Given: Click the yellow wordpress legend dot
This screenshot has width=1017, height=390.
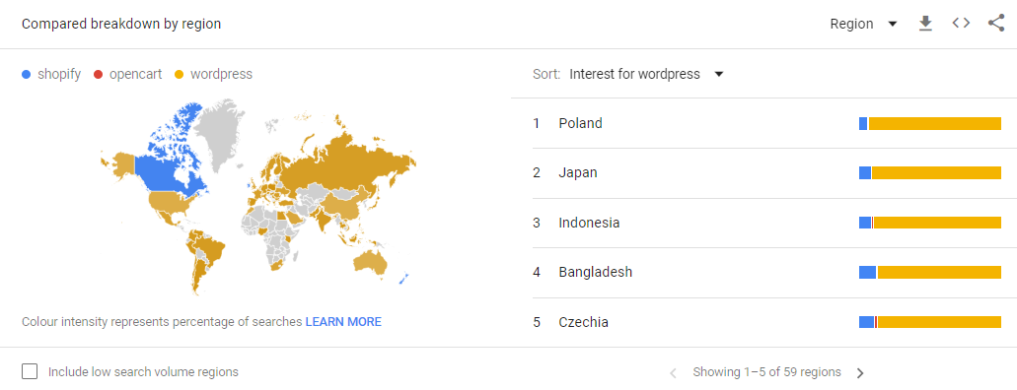Looking at the screenshot, I should [179, 75].
